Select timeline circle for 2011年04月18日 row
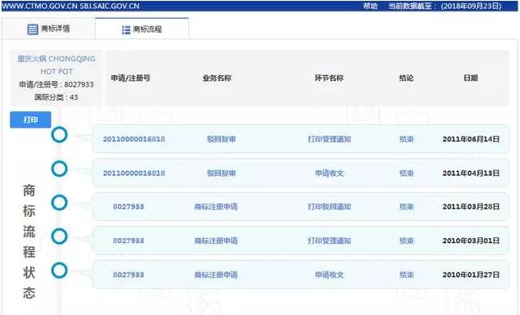Image resolution: width=520 pixels, height=315 pixels. pos(59,169)
